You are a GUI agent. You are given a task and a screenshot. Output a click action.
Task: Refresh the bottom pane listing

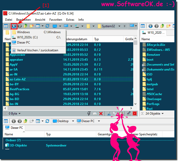pos(47,121)
